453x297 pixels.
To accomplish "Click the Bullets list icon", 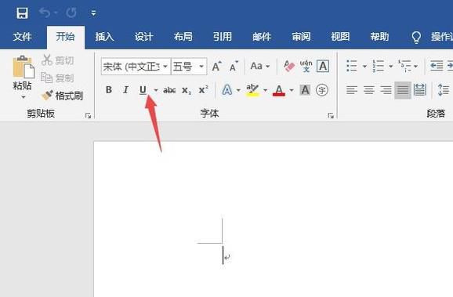I will (x=352, y=66).
